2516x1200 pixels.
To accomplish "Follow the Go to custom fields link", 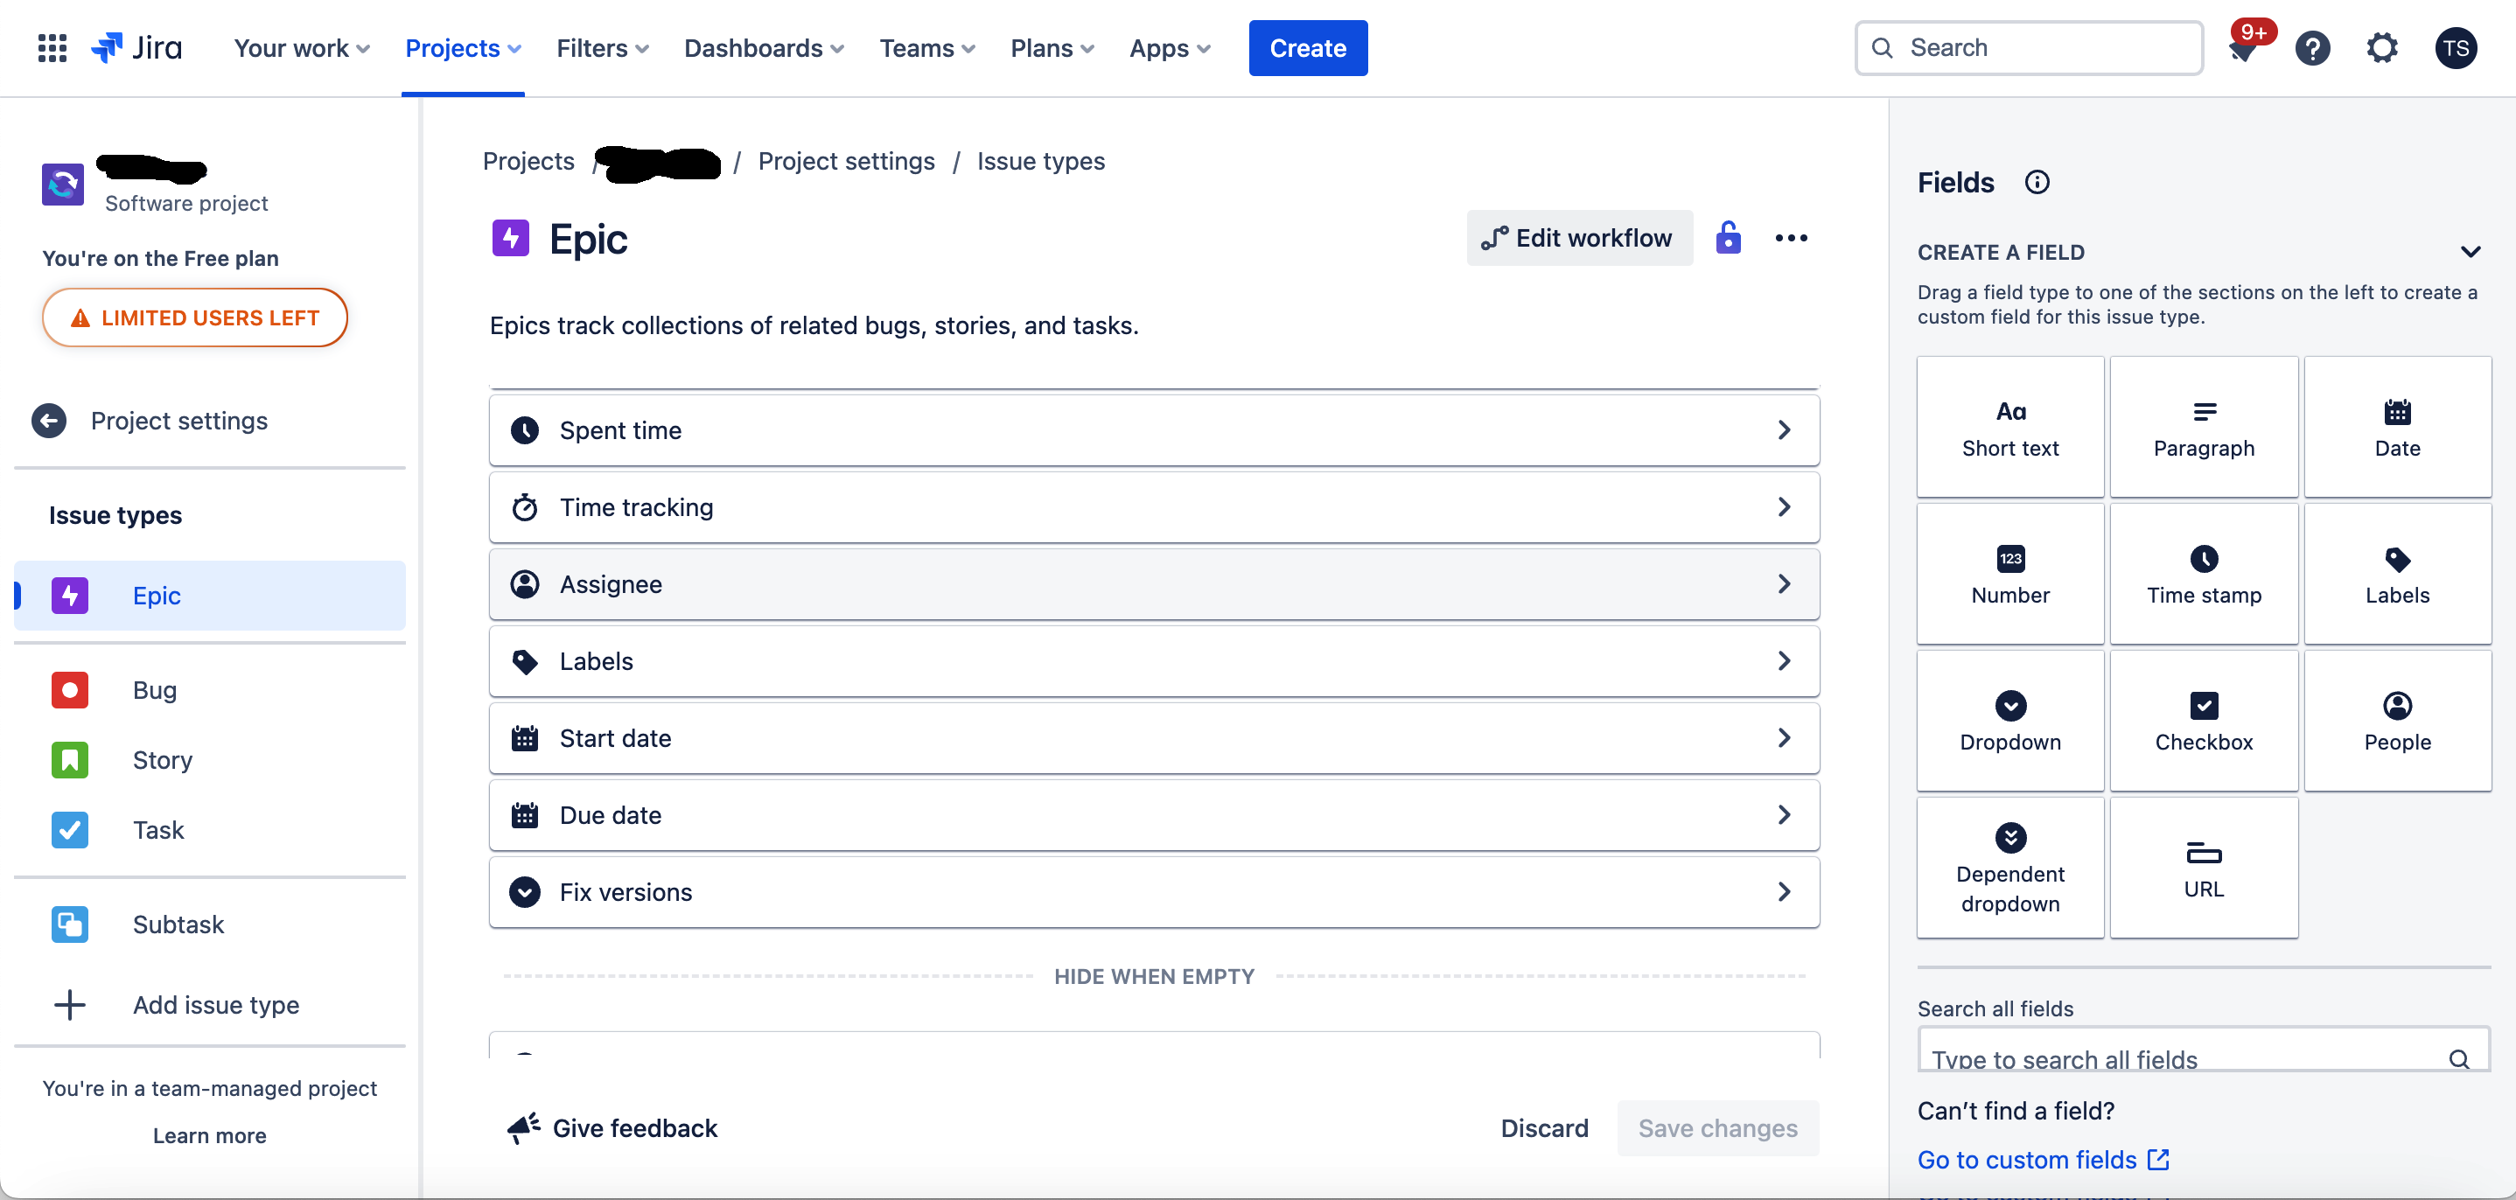I will (x=2043, y=1159).
